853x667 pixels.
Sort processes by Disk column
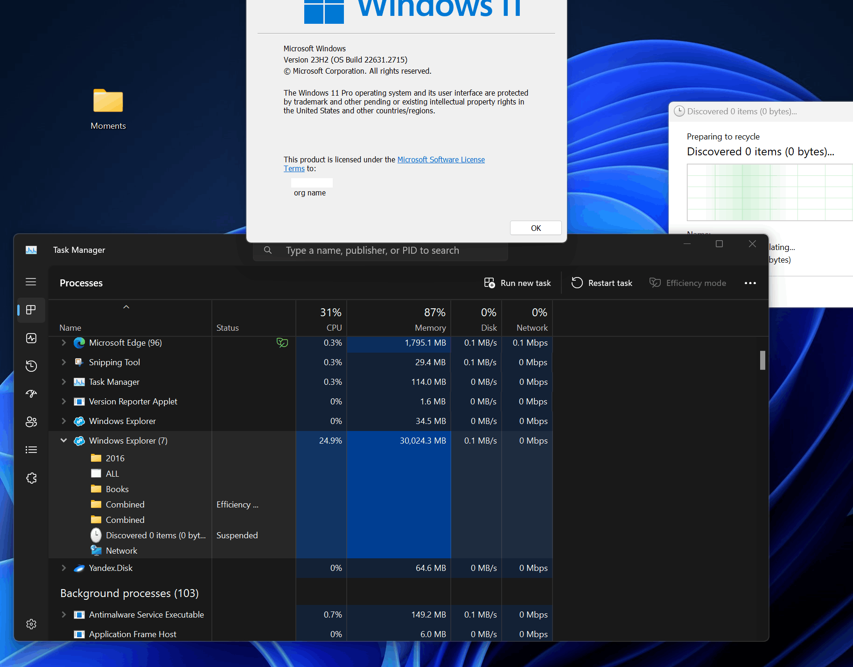point(476,318)
